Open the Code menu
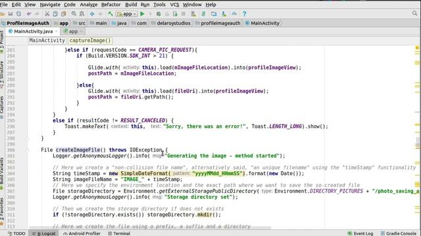The height and width of the screenshot is (236, 421). [70, 5]
